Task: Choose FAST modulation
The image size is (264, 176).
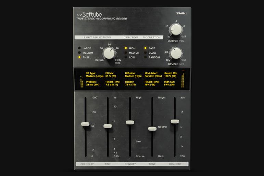Action: pos(145,48)
